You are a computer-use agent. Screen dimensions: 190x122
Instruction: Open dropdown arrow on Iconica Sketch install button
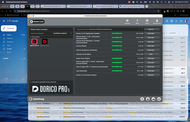(159, 46)
